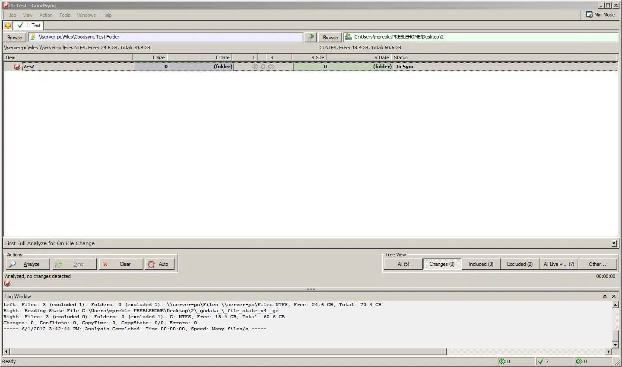Select the Test folder row
This screenshot has height=367, width=622.
coord(311,67)
